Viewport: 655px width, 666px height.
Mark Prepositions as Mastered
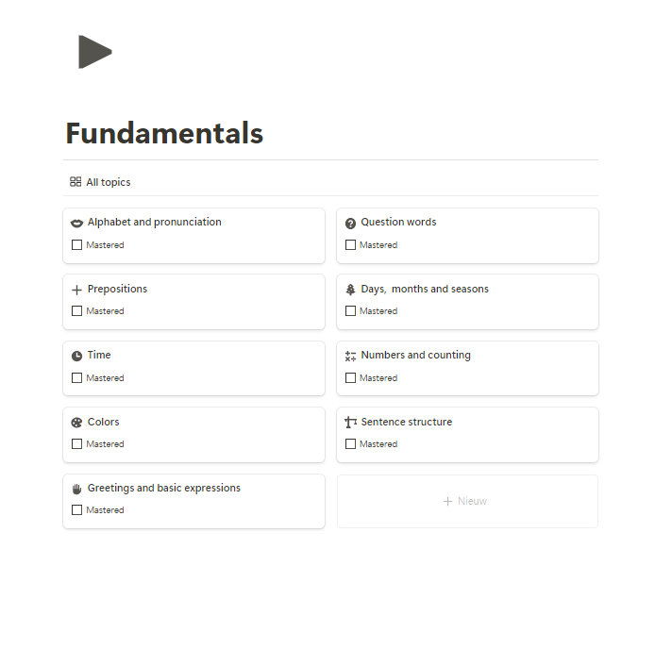[76, 311]
